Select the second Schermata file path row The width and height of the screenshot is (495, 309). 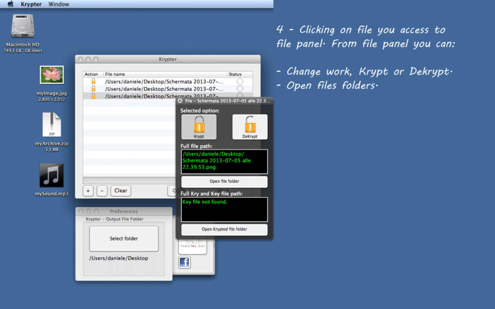pos(168,88)
